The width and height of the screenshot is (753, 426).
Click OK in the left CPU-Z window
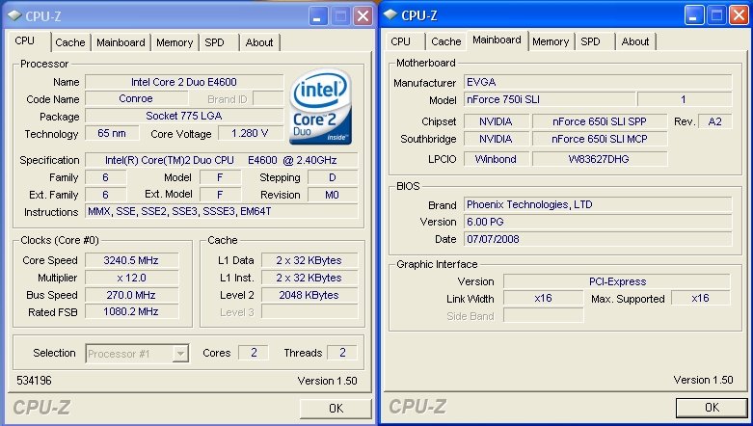(x=336, y=409)
